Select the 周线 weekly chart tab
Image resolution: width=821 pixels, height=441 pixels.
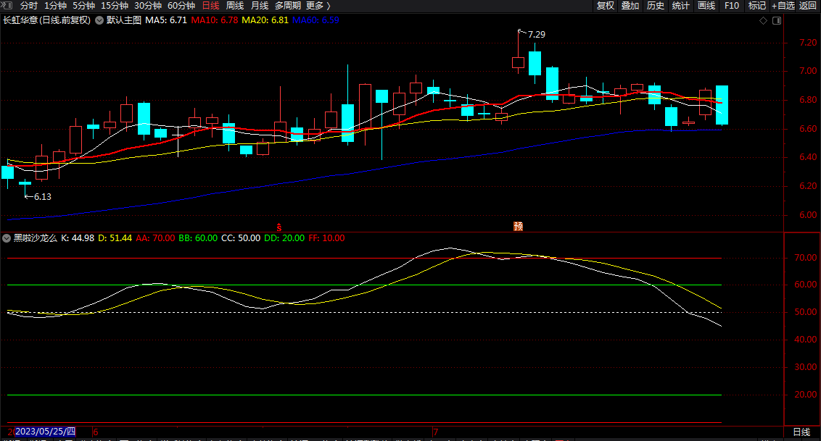coord(234,5)
